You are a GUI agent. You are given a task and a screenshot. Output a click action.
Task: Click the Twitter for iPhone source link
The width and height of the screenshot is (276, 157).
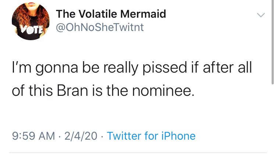click(151, 136)
